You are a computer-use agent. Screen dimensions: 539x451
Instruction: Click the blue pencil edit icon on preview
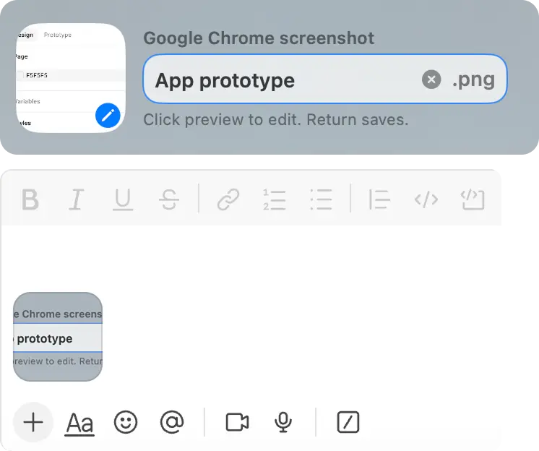pos(108,116)
